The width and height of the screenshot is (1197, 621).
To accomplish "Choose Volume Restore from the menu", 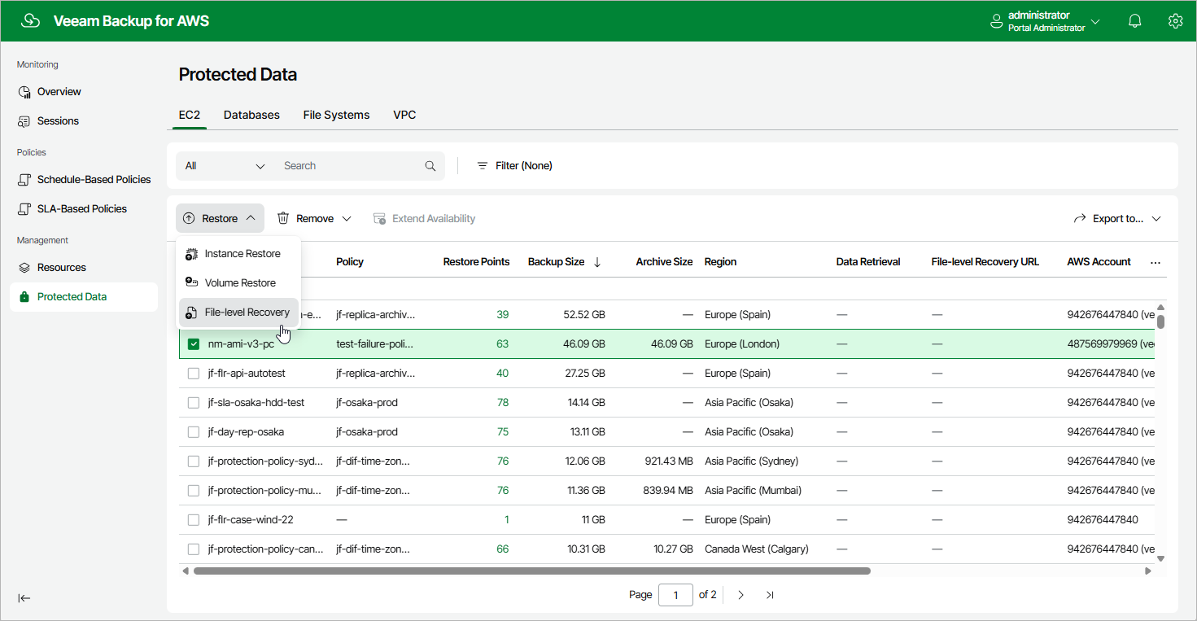I will (238, 283).
